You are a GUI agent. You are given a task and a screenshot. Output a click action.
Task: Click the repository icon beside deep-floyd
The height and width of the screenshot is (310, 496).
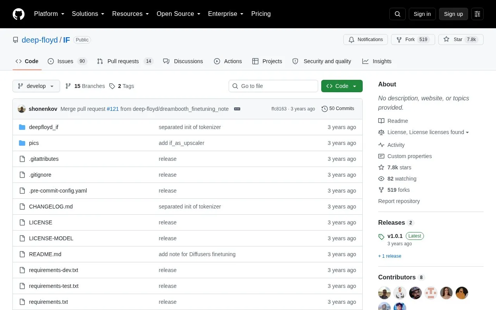point(15,40)
